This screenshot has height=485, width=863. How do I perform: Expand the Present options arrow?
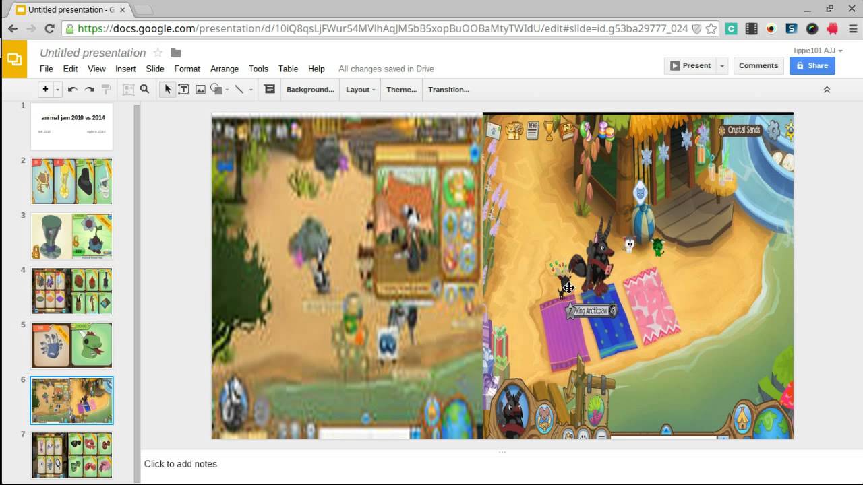721,65
